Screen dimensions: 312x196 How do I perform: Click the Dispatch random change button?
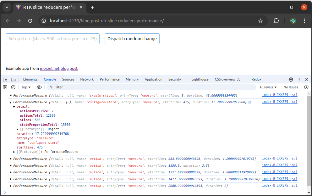(132, 39)
